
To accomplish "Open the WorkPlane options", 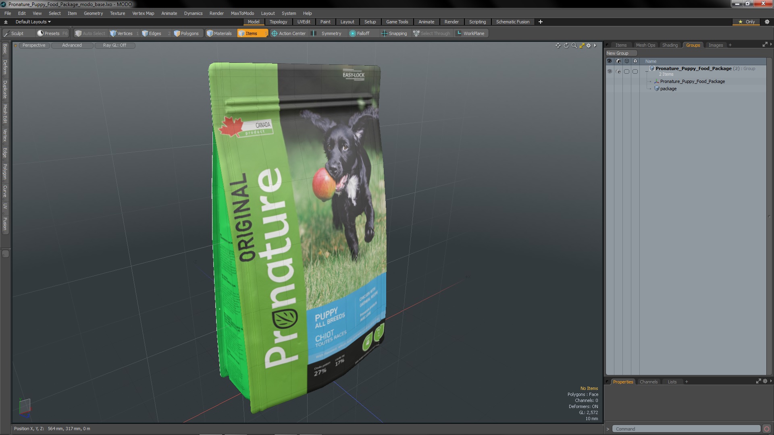I will pos(470,33).
